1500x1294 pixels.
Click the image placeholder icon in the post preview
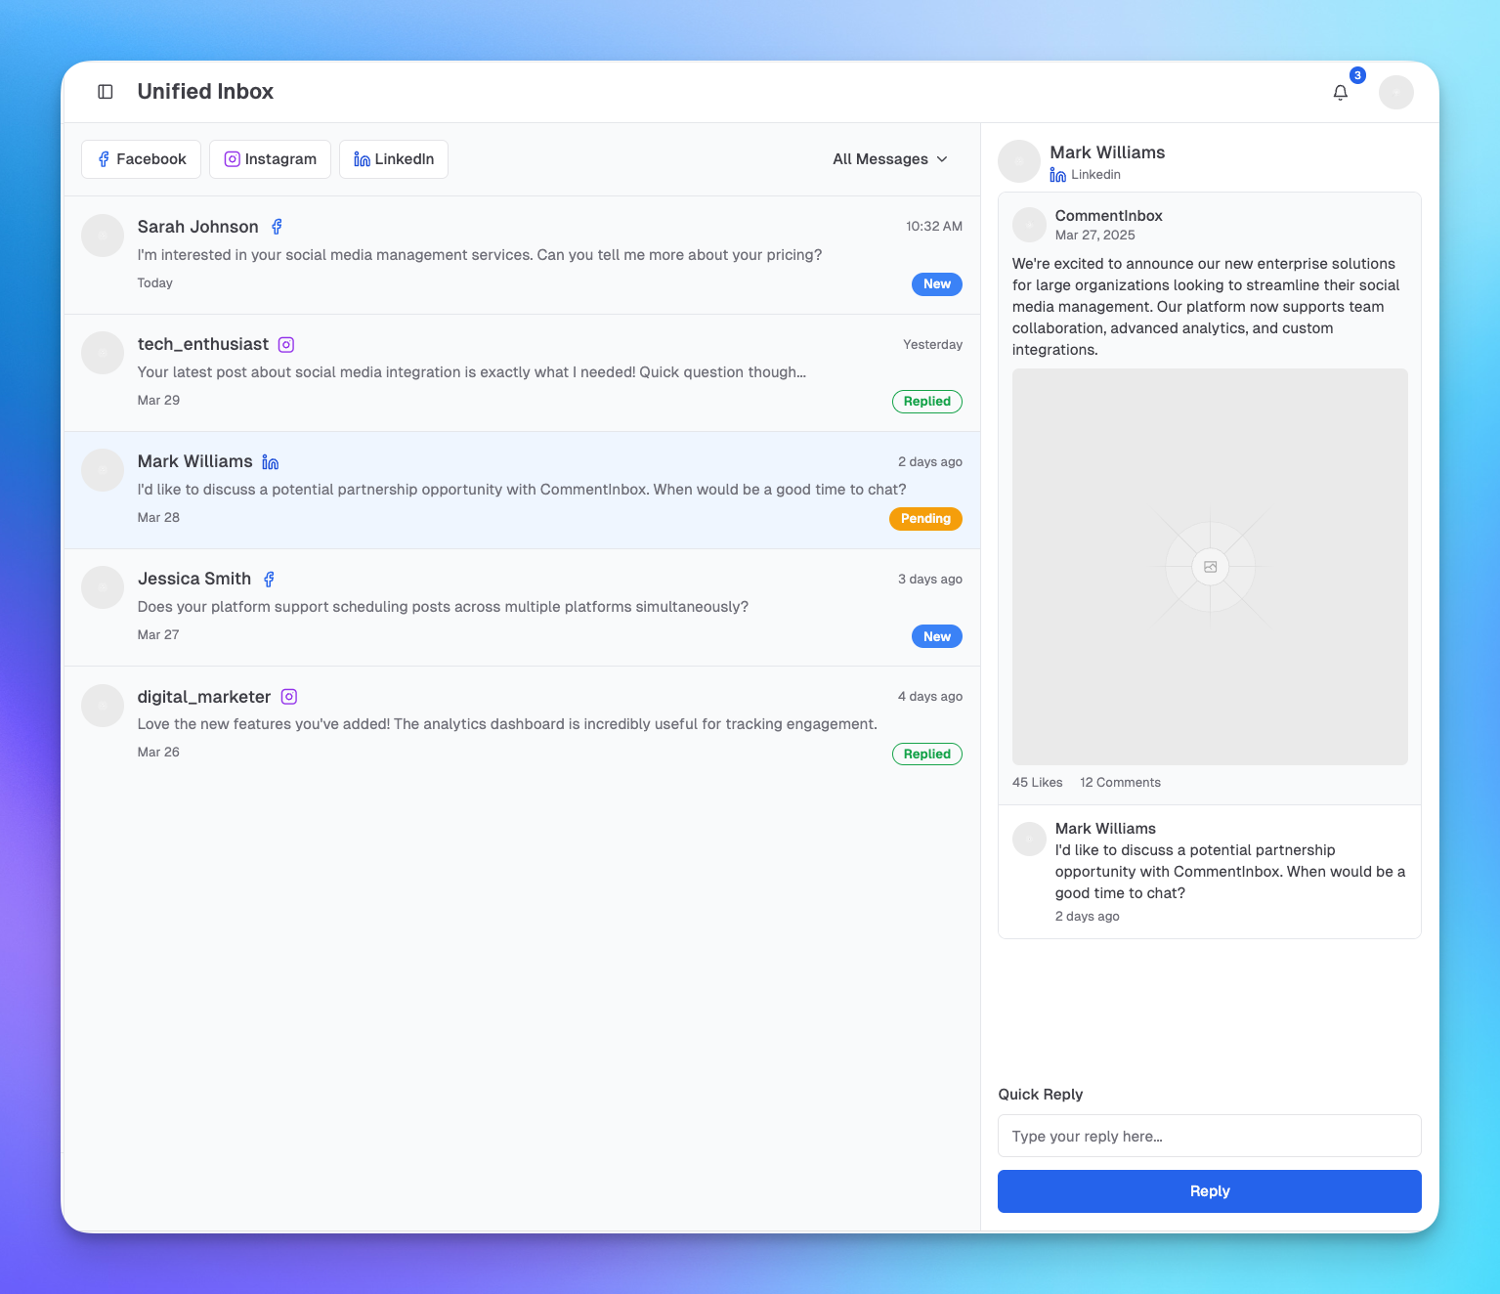[x=1211, y=566]
